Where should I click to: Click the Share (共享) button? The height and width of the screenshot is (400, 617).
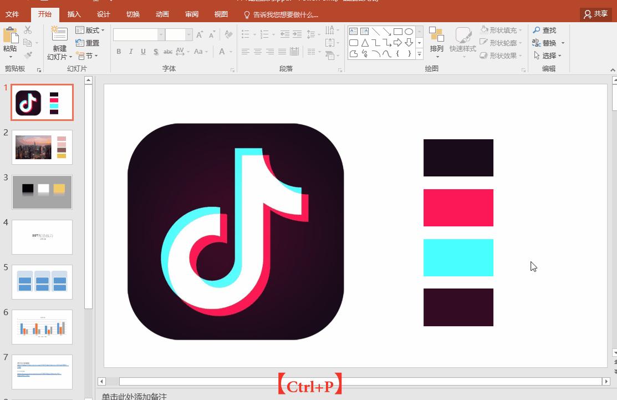[x=595, y=14]
